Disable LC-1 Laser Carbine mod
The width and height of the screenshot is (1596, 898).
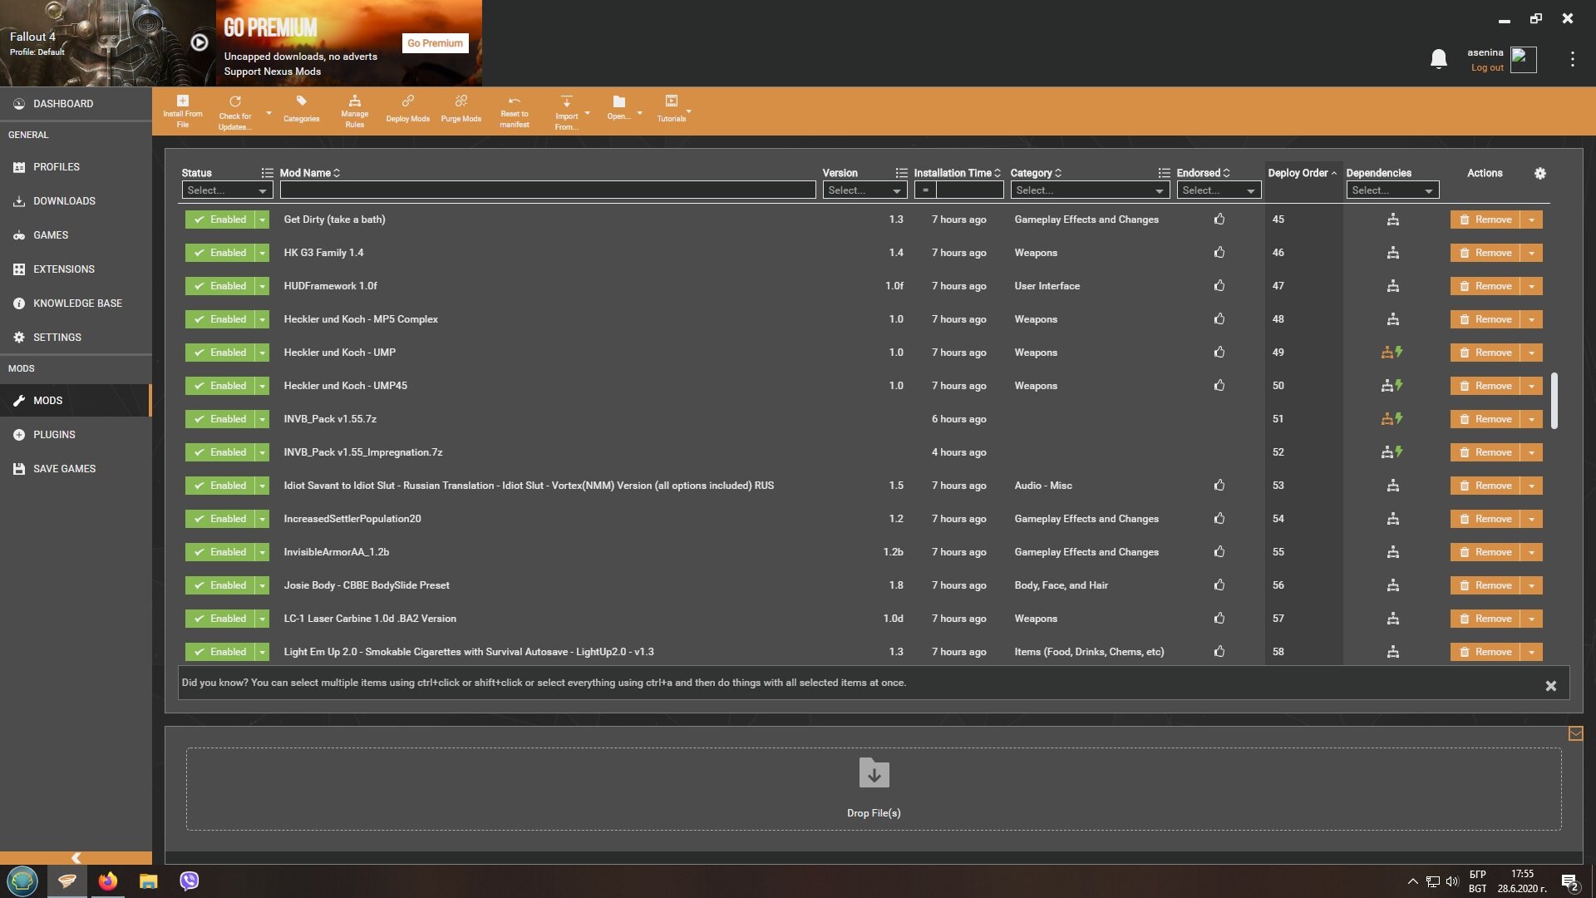tap(219, 619)
